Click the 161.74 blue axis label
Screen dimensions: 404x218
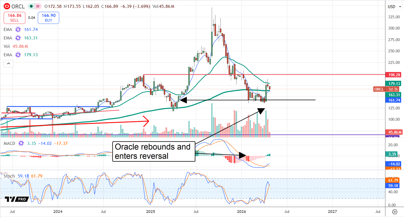point(393,100)
